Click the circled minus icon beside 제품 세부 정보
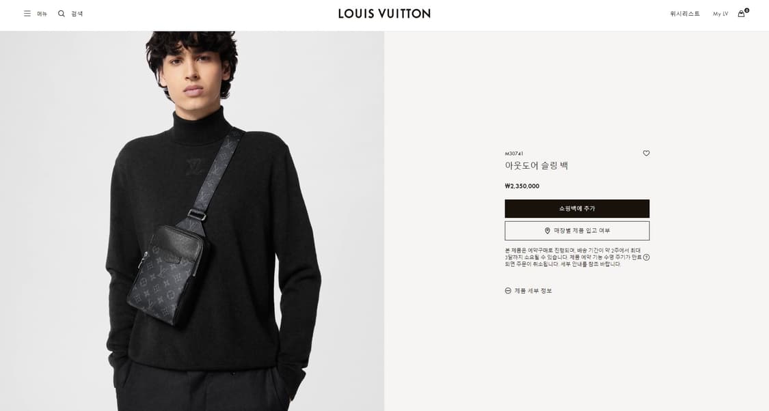Screen dimensions: 769x411 (508, 290)
